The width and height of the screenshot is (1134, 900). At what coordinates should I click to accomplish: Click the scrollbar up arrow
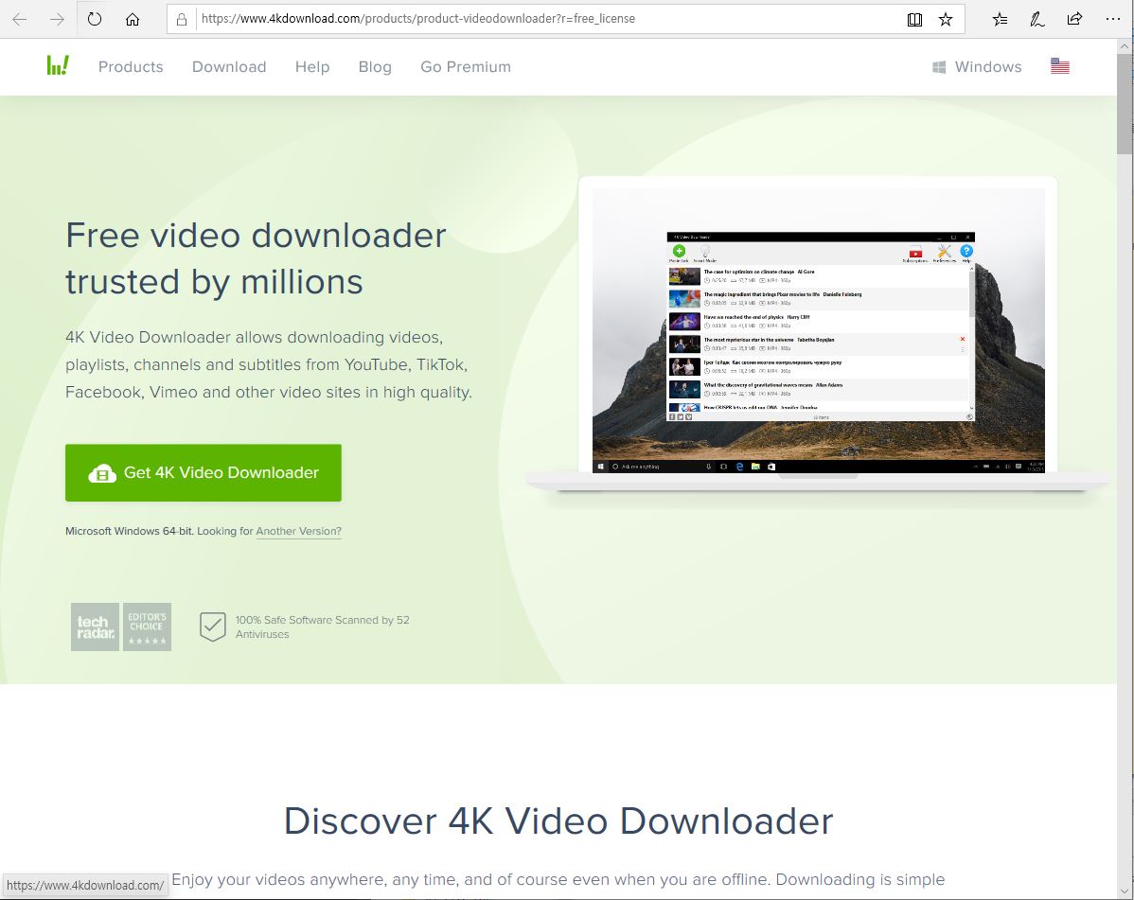1125,46
